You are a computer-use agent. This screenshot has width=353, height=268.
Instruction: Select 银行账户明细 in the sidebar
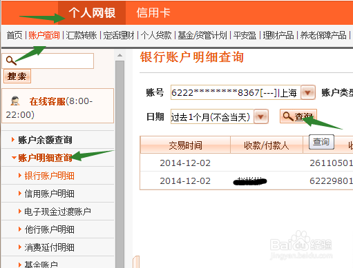point(50,176)
